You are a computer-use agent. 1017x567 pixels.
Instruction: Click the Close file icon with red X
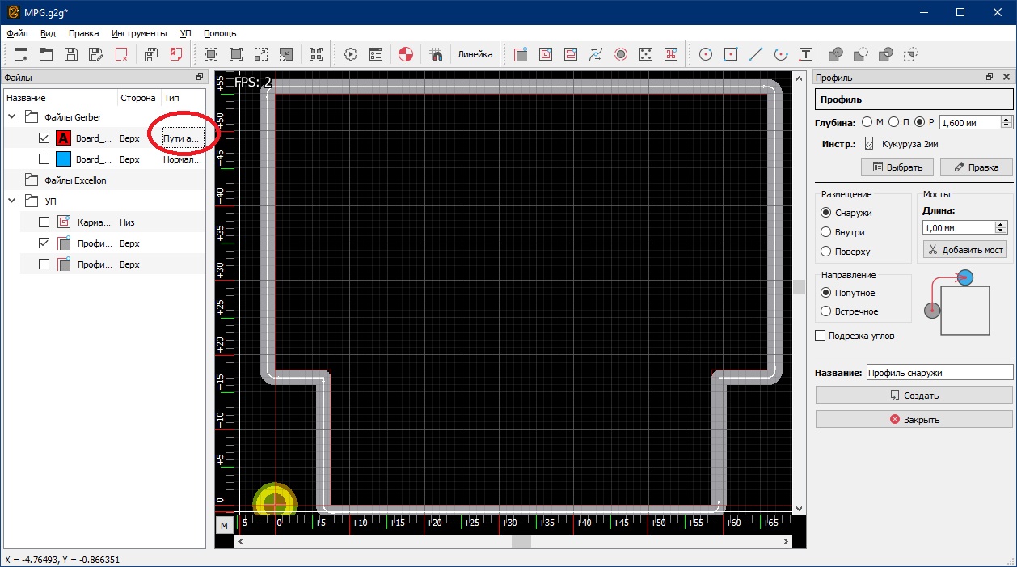click(x=121, y=54)
